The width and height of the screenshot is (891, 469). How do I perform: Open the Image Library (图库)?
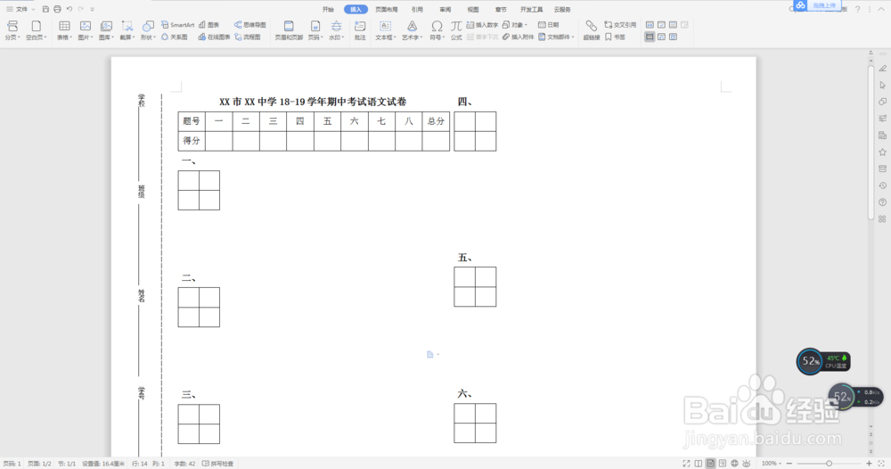(x=106, y=30)
